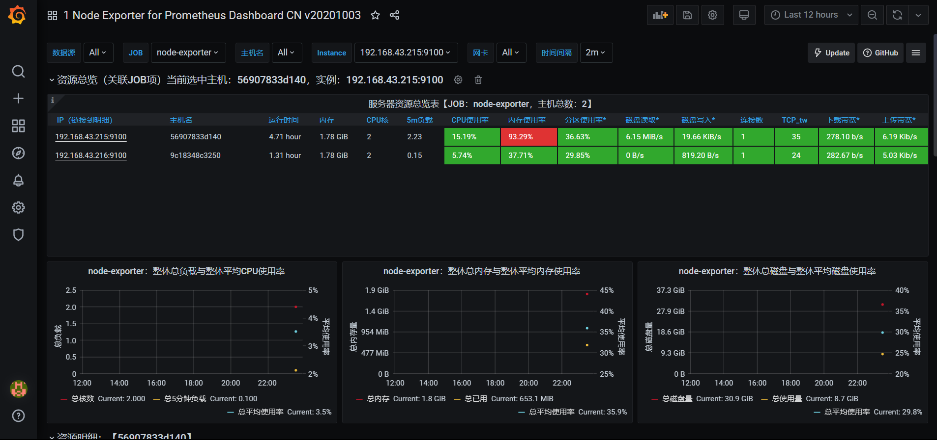The width and height of the screenshot is (937, 440).
Task: Click the 1 Node Exporter dashboard title
Action: click(212, 15)
